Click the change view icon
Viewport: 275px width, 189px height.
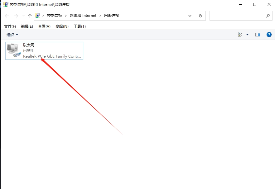point(241,35)
